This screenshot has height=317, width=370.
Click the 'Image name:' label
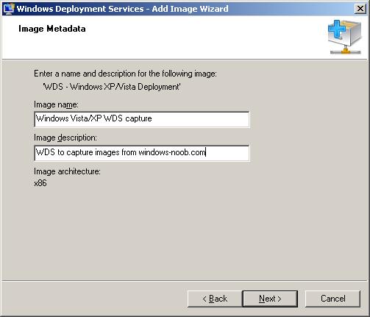tap(56, 104)
